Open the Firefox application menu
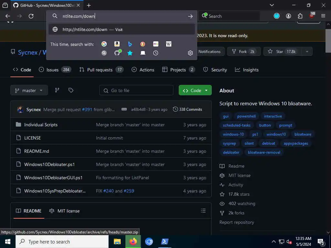 coord(323,16)
